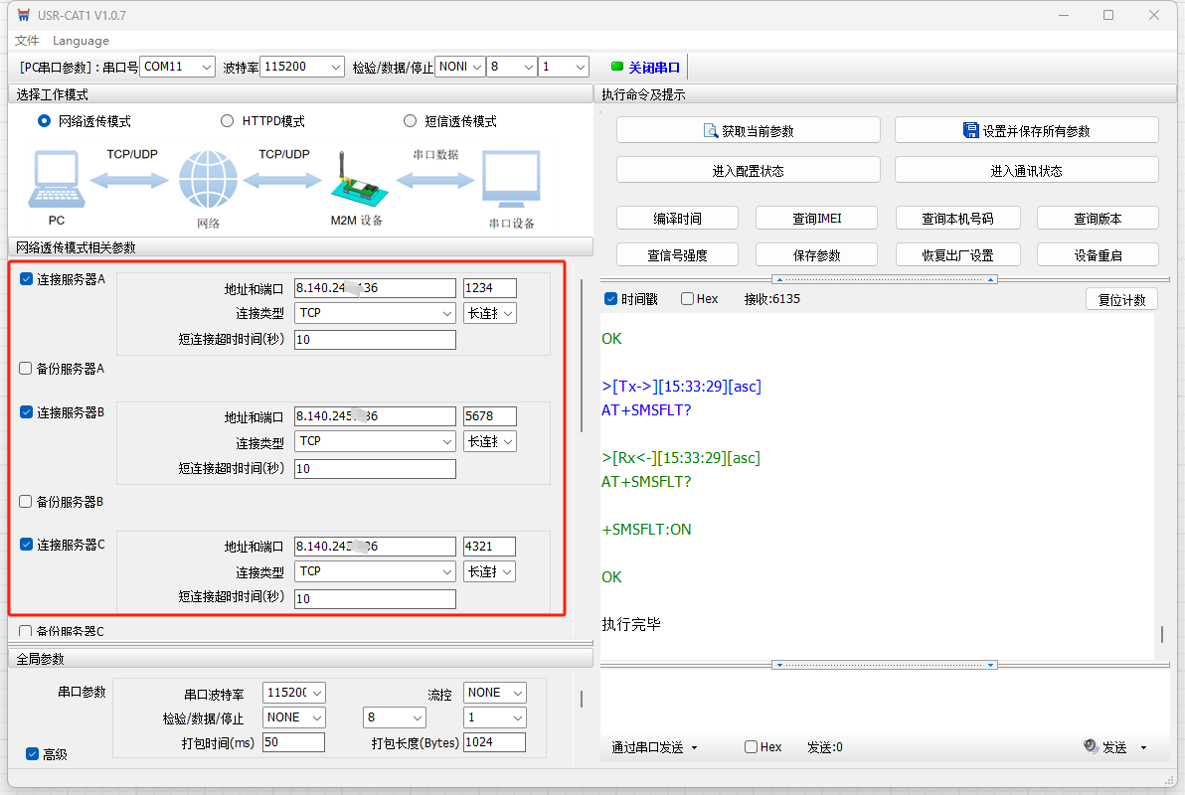1185x795 pixels.
Task: Click the green close serial port icon
Action: [617, 68]
